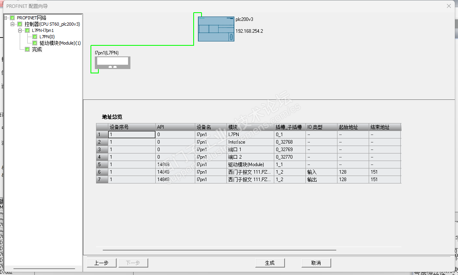The image size is (458, 275).
Task: Collapse the L7PN-l7pn1 tree node
Action: (20, 30)
